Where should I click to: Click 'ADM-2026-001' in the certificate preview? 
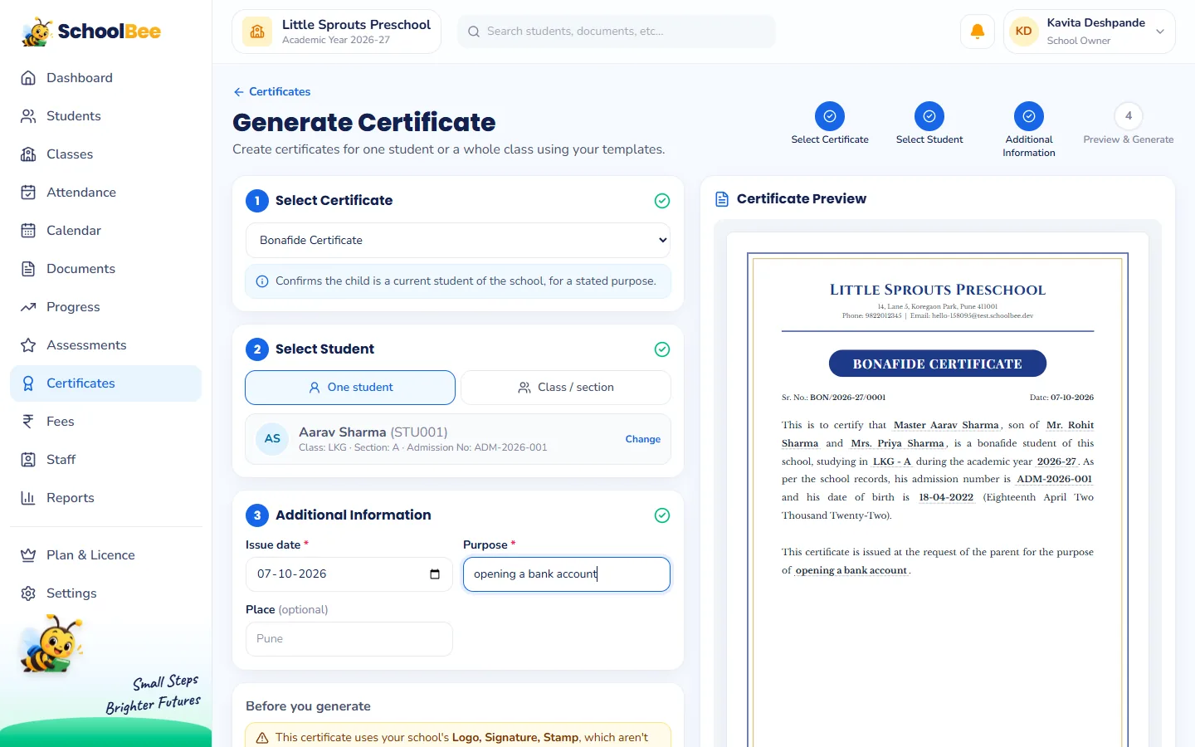tap(1054, 479)
